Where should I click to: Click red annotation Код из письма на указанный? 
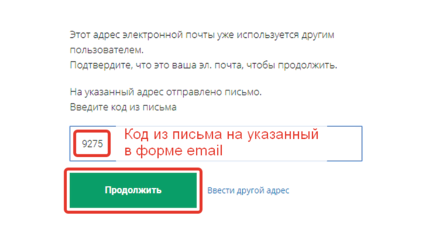(x=221, y=134)
